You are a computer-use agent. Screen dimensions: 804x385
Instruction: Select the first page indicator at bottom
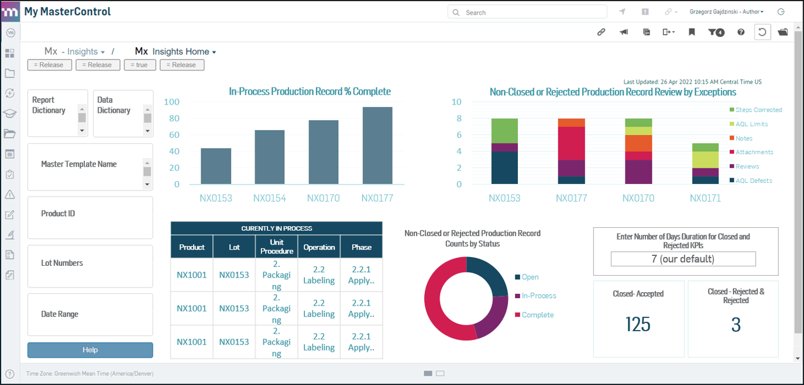[428, 373]
